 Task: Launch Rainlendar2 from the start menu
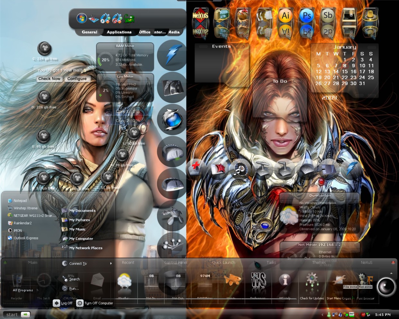(20, 223)
